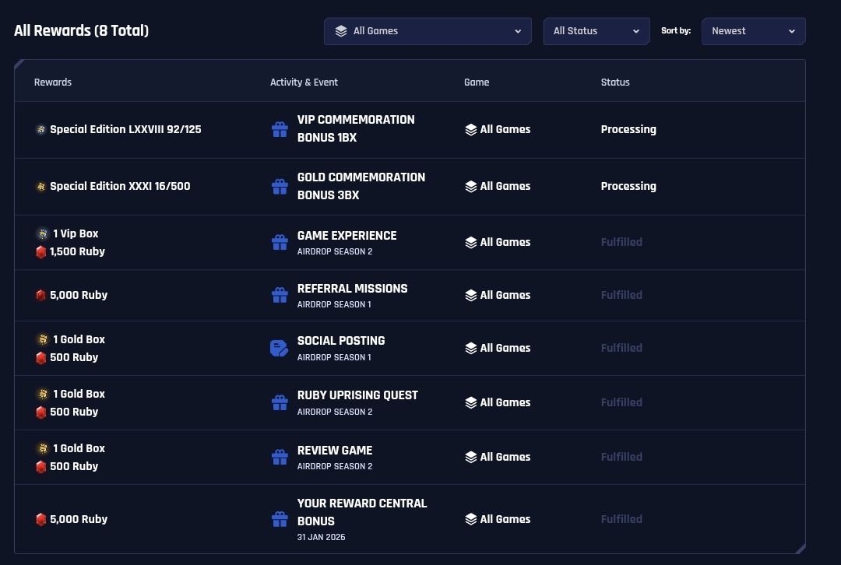Click the Rewards column header

click(53, 82)
